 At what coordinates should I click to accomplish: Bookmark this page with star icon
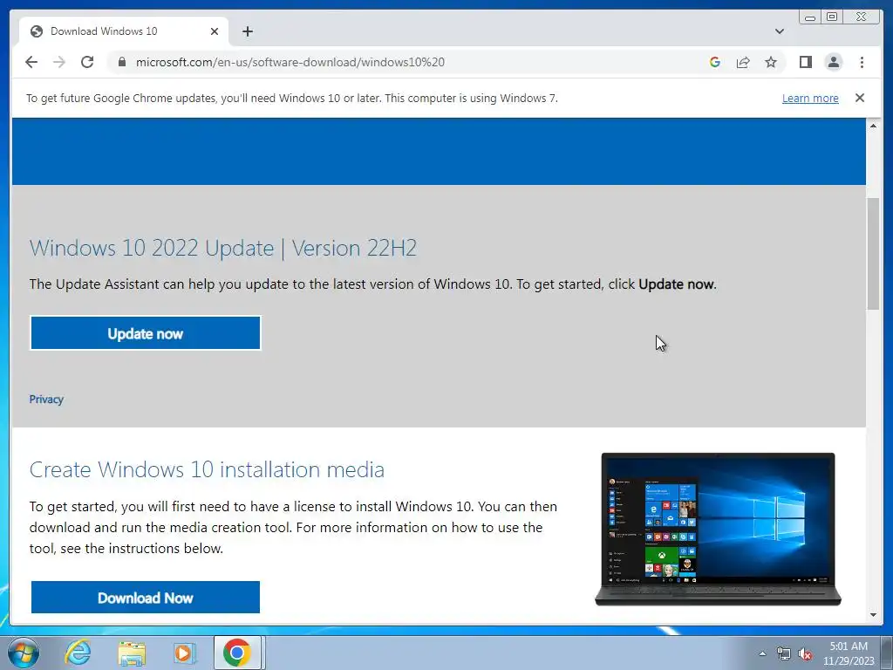click(x=771, y=62)
